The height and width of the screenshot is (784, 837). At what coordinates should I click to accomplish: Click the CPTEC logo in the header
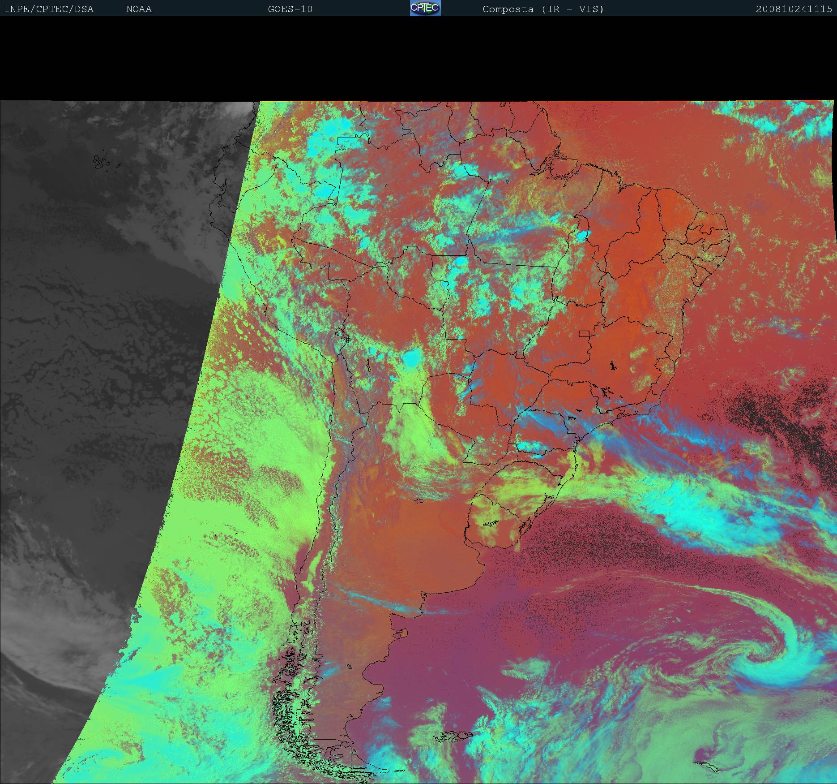tap(425, 8)
